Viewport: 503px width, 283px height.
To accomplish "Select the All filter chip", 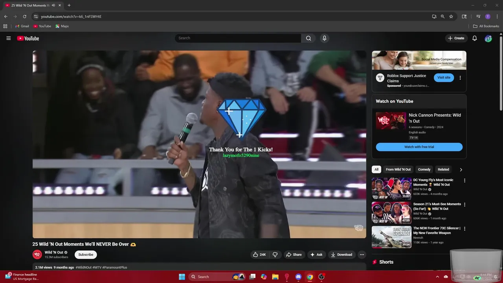I will (x=376, y=169).
